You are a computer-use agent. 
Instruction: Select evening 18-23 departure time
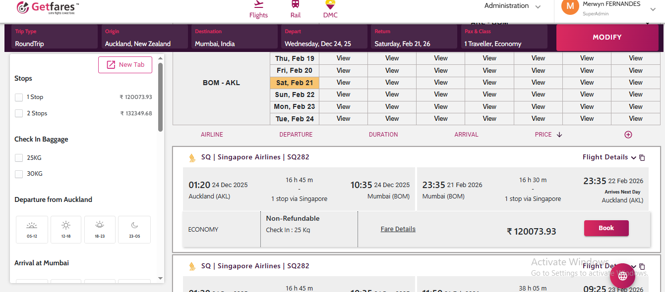100,229
